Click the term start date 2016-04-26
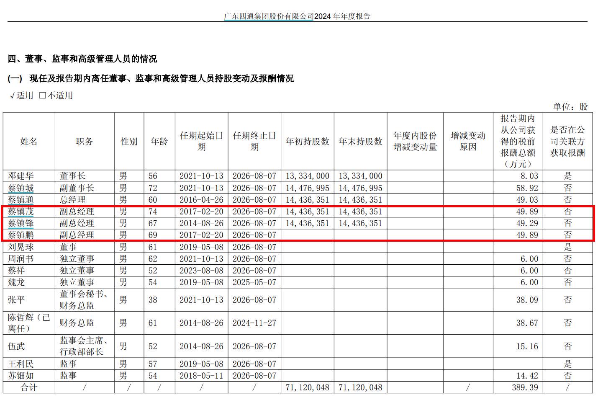 [x=201, y=200]
